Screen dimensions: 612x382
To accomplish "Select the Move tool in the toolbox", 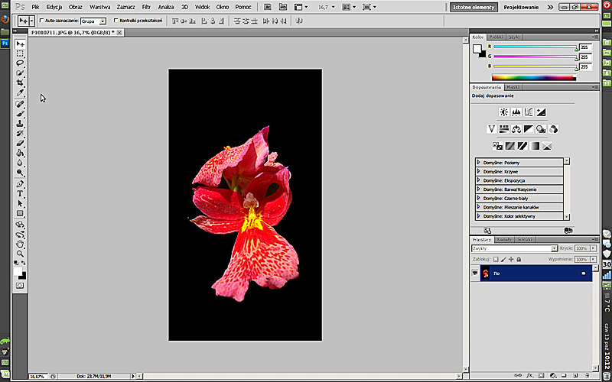I will pos(21,44).
